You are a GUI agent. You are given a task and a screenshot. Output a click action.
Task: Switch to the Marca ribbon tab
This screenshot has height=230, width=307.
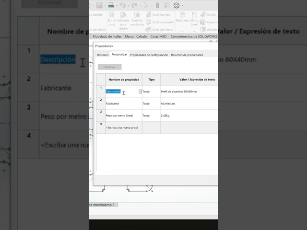129,36
